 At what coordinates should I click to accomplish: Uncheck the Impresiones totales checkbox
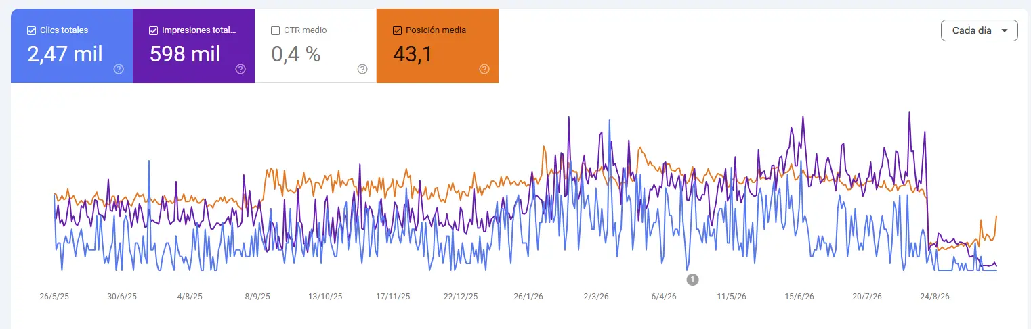pyautogui.click(x=153, y=30)
